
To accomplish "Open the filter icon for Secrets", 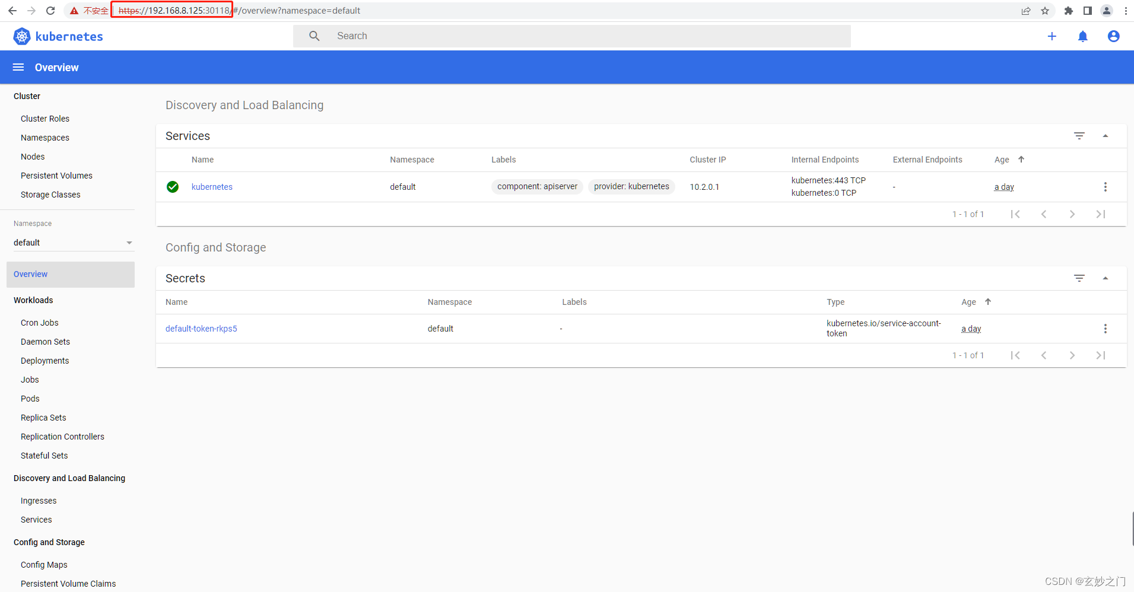I will (x=1079, y=278).
